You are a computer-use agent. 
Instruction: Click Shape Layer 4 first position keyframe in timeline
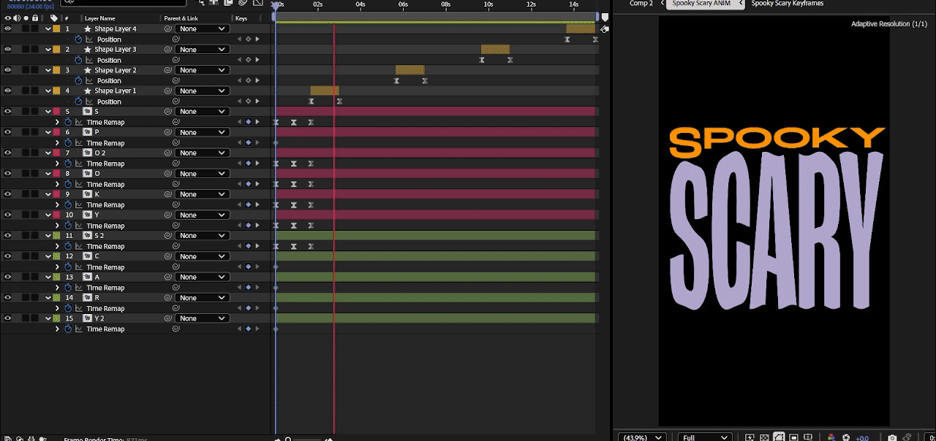(567, 39)
